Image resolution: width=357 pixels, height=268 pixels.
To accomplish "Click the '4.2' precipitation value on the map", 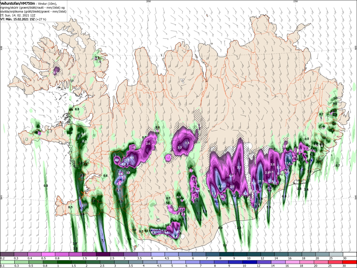I will 117,160.
